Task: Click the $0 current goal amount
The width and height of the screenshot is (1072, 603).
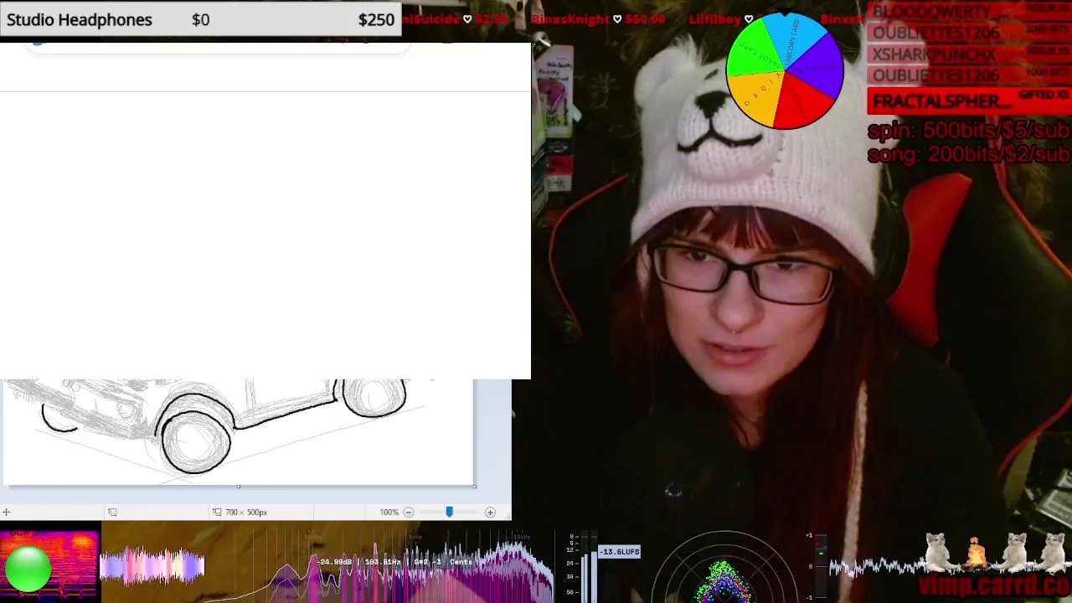Action: 200,19
